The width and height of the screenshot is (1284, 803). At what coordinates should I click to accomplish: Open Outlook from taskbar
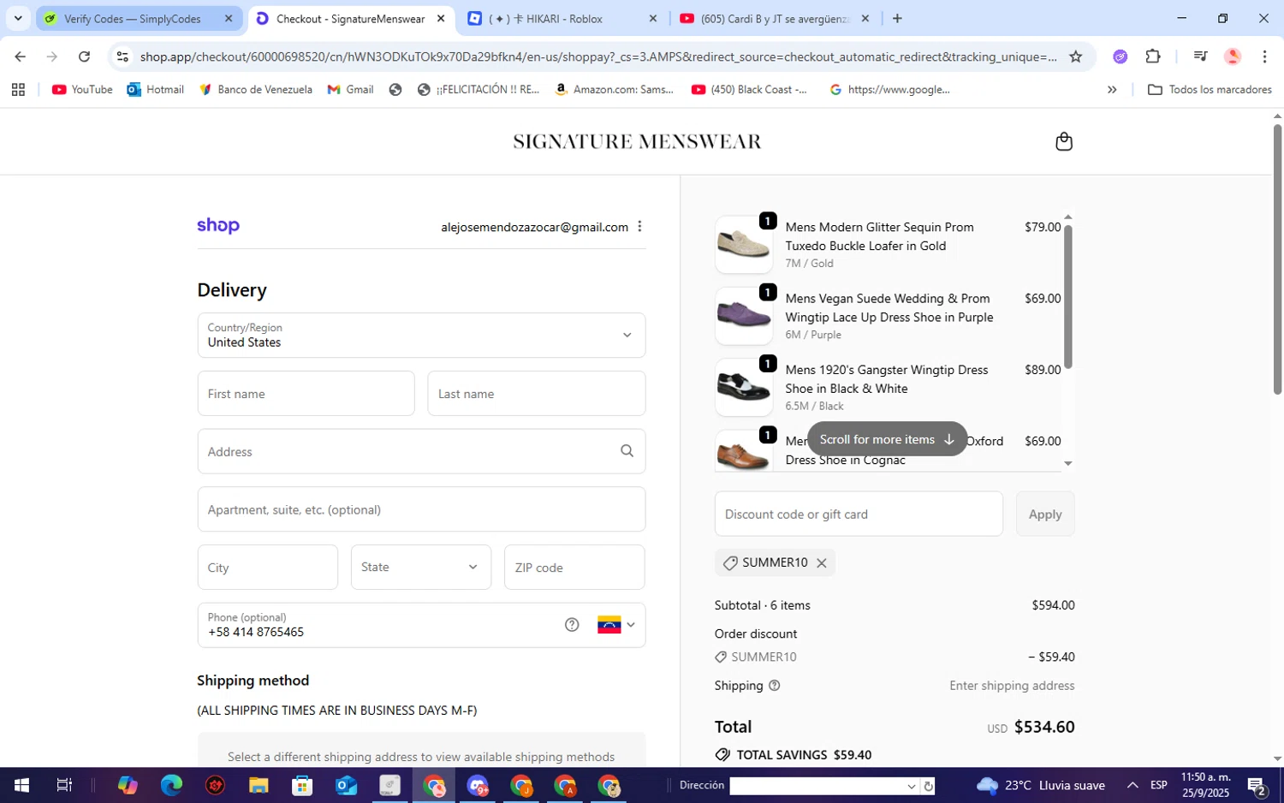point(346,785)
